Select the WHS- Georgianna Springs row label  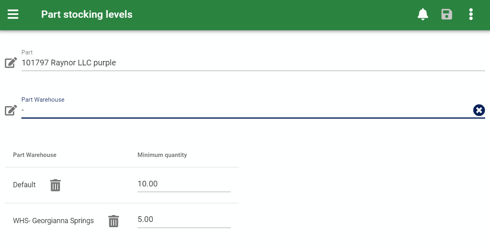click(53, 221)
